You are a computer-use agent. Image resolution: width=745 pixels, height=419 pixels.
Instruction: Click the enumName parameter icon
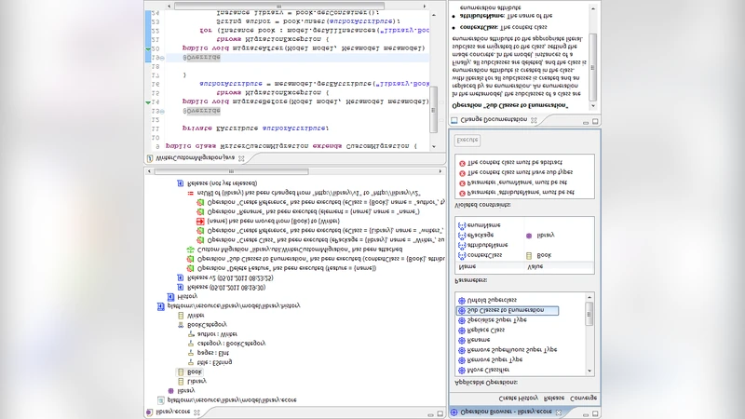[x=461, y=225]
